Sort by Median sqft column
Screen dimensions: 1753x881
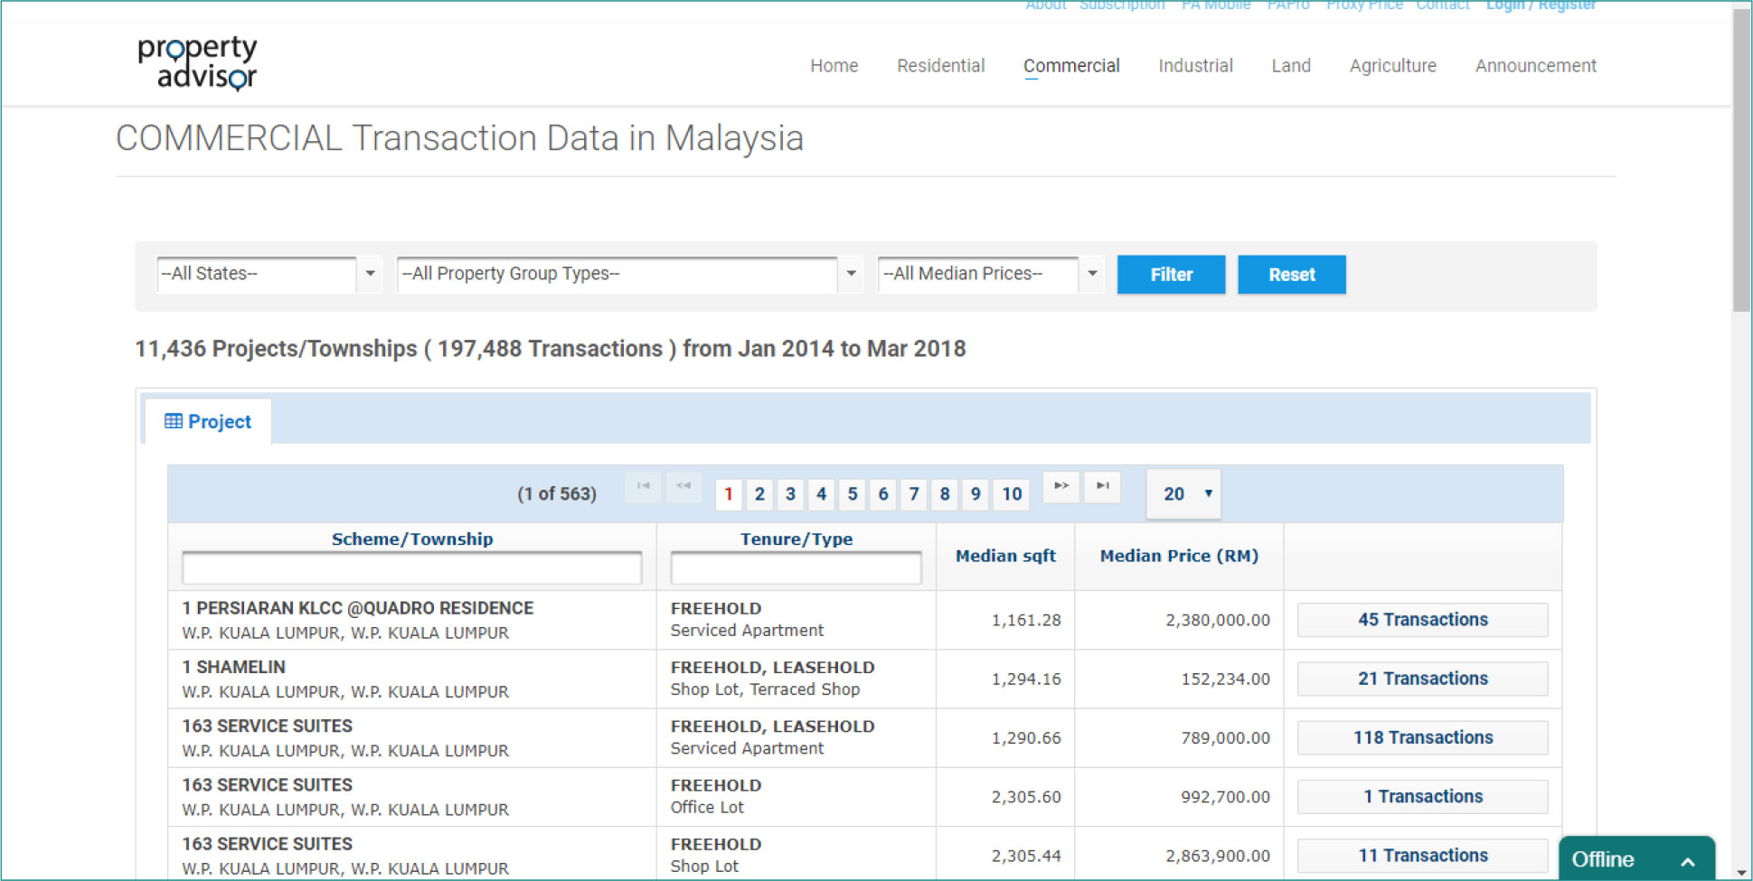tap(1005, 556)
